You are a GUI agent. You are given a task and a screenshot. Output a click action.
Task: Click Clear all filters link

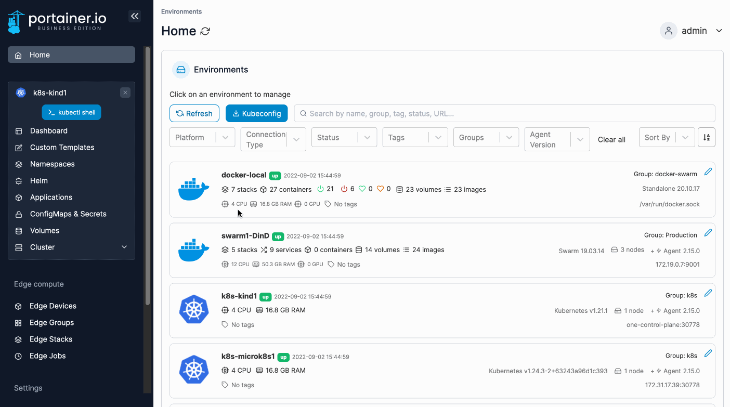coord(611,139)
